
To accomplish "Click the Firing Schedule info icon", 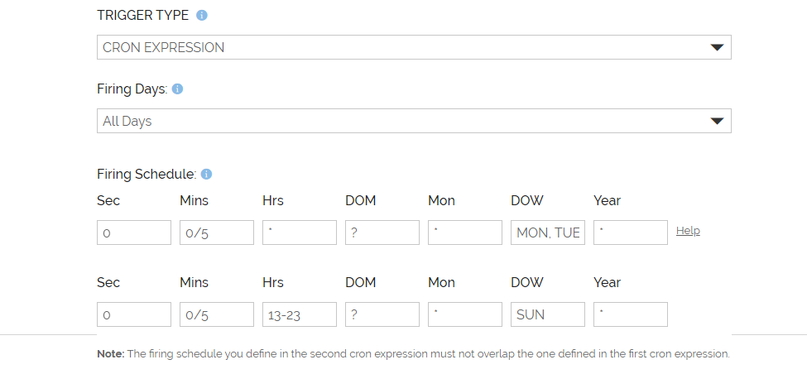I will pyautogui.click(x=206, y=174).
